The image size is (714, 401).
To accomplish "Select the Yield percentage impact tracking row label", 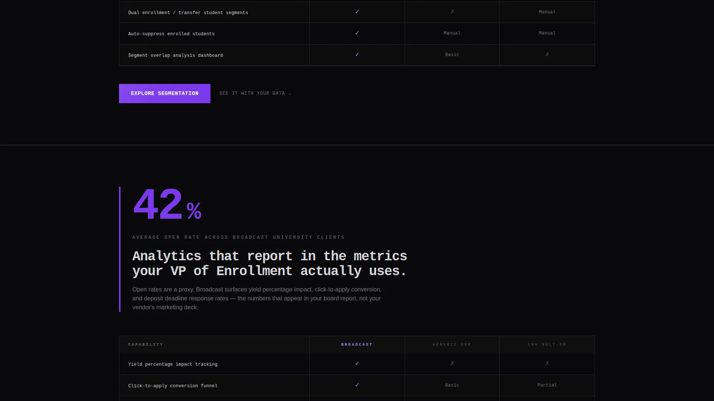I will (173, 364).
